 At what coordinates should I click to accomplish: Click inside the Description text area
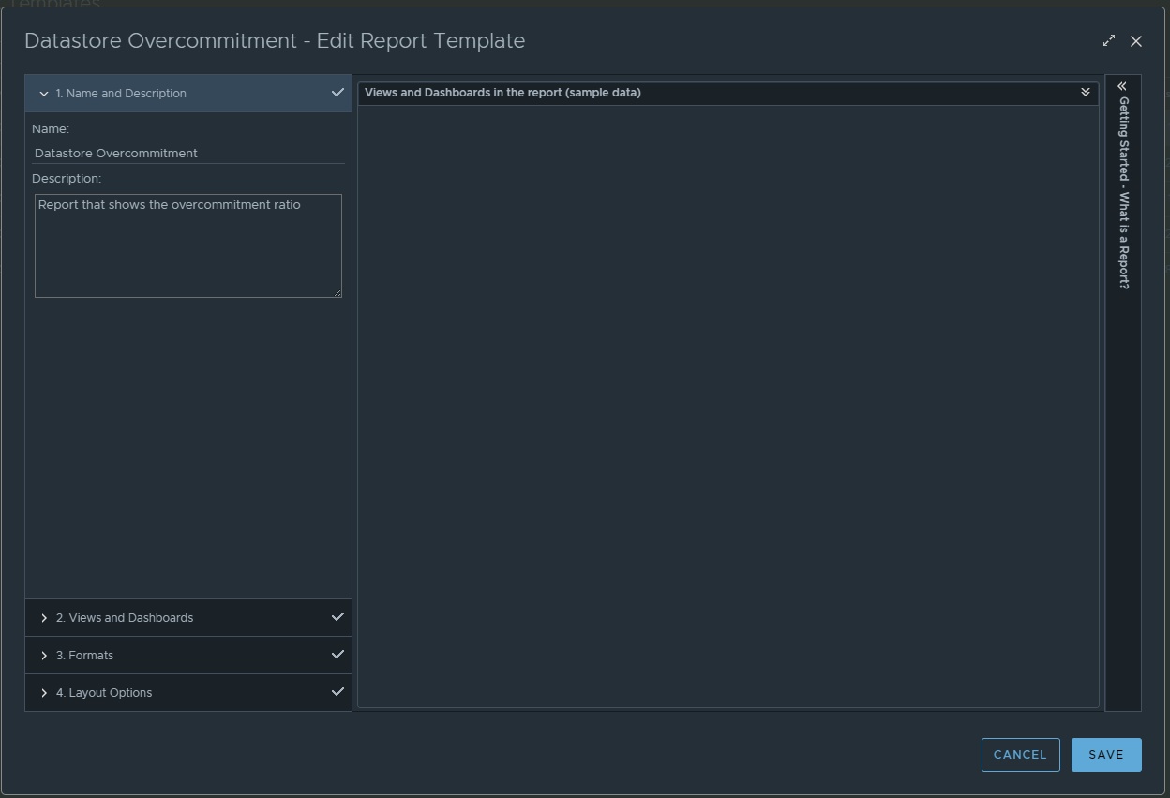(x=187, y=244)
